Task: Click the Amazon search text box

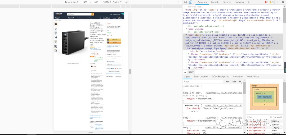Action: coord(81,14)
